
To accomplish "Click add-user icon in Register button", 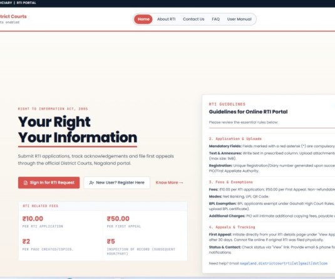I will pyautogui.click(x=91, y=182).
